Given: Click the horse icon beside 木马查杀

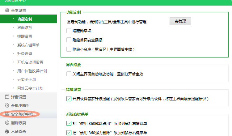Looking at the screenshot, I should click(x=7, y=131).
